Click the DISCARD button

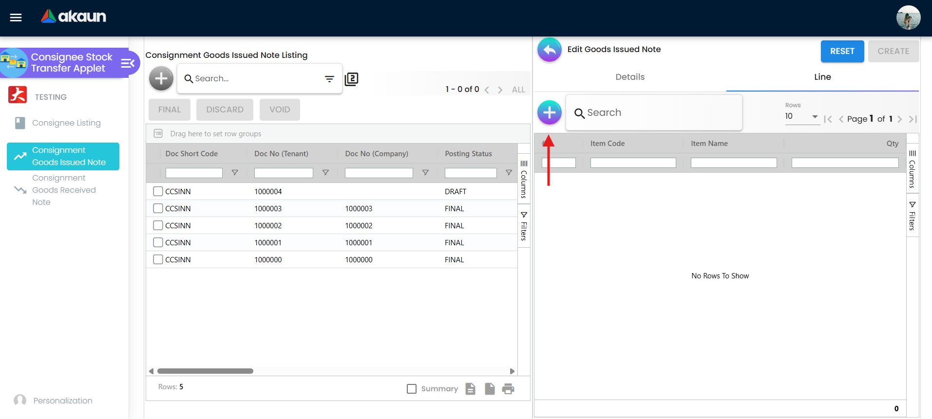tap(225, 109)
